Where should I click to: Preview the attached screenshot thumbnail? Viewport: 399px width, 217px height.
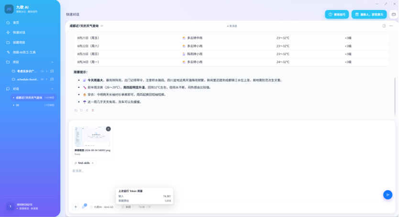coord(92,137)
